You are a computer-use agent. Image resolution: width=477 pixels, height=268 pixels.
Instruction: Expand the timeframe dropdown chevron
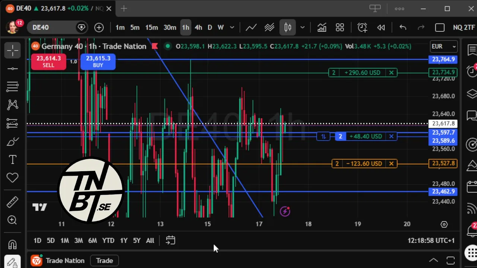pos(232,27)
